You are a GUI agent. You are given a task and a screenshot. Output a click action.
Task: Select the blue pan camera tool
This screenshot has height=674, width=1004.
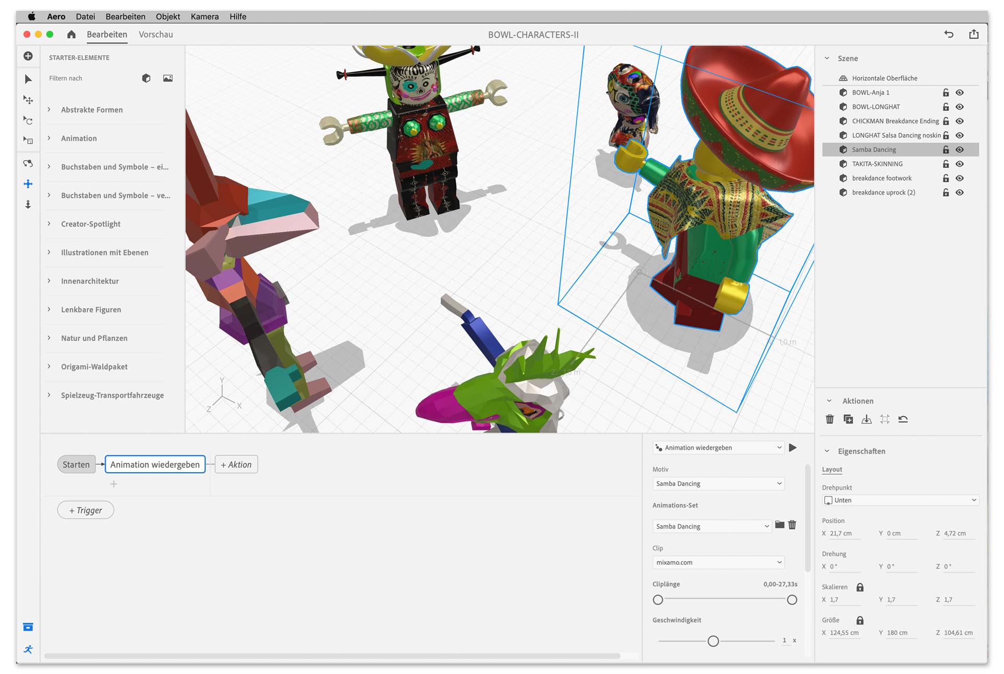pyautogui.click(x=28, y=184)
